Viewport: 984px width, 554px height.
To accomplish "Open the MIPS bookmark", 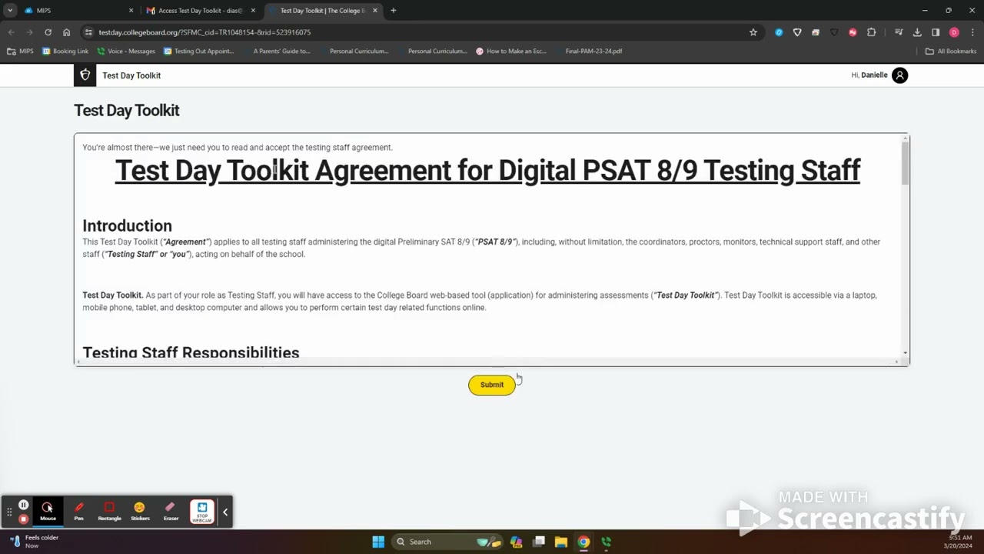I will coord(21,52).
